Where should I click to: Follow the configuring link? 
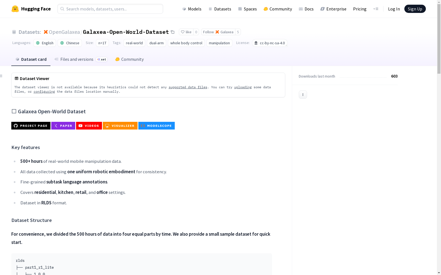[44, 92]
